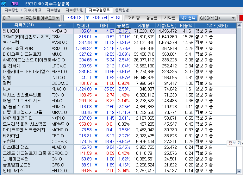Sort by 상승률 button

pyautogui.click(x=152, y=18)
